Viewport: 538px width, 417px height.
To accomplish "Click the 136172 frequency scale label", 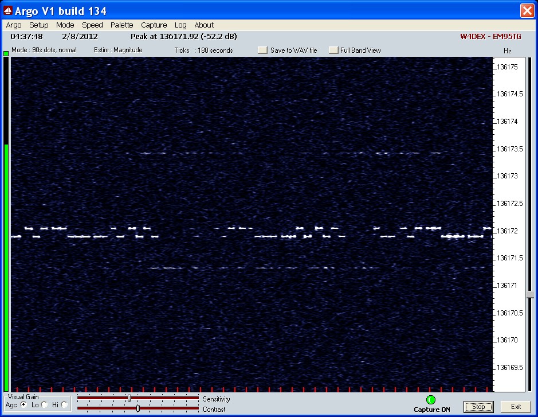I will pos(507,231).
